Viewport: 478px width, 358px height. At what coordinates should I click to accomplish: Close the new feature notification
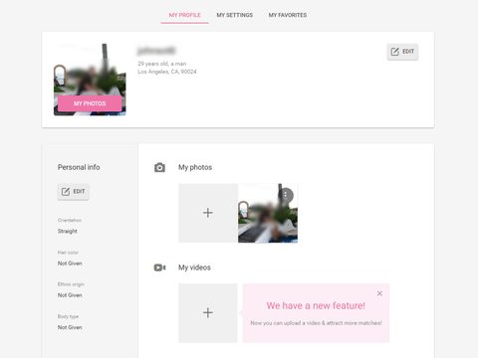click(x=379, y=293)
